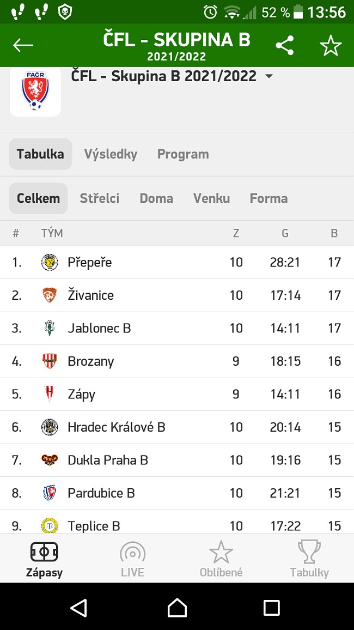Open the ČFL Skupina B season dropdown
This screenshot has height=630, width=354.
pos(268,77)
